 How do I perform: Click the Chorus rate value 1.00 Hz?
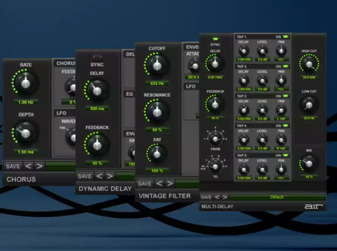(25, 102)
